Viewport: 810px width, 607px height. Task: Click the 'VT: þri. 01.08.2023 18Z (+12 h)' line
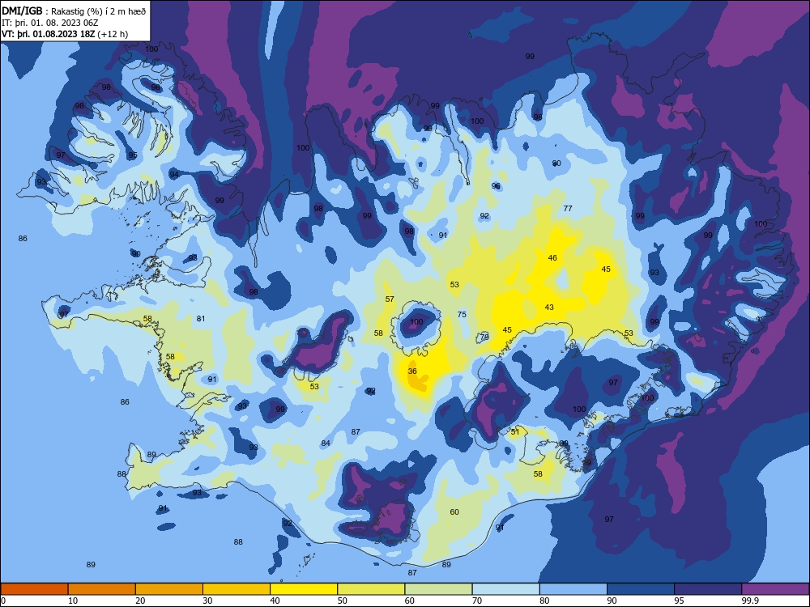[65, 34]
